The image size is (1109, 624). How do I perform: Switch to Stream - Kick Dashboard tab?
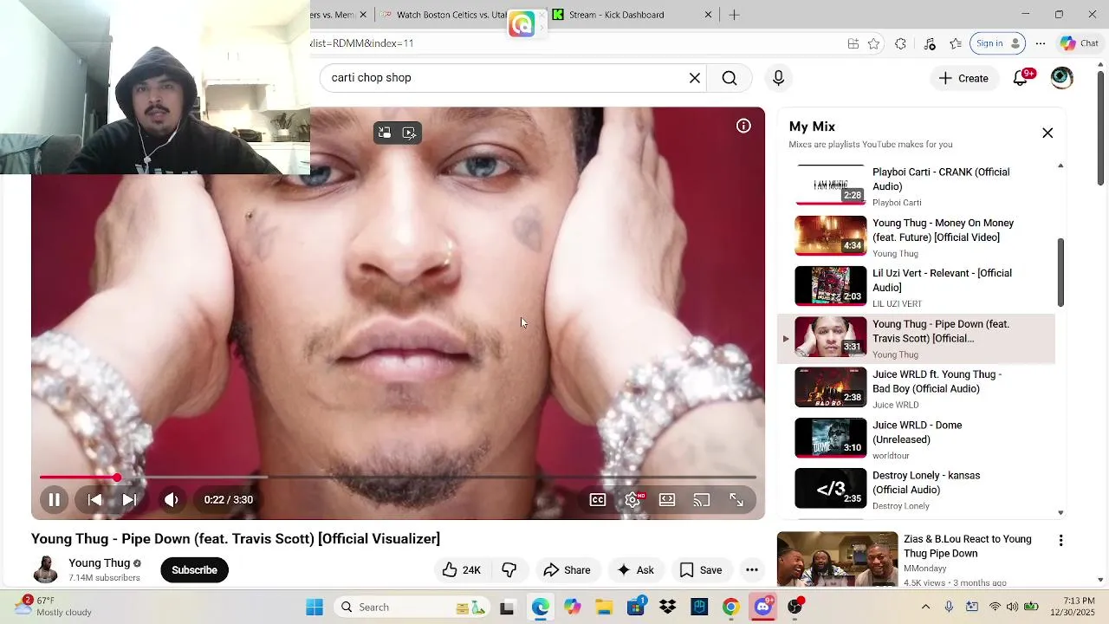click(617, 15)
